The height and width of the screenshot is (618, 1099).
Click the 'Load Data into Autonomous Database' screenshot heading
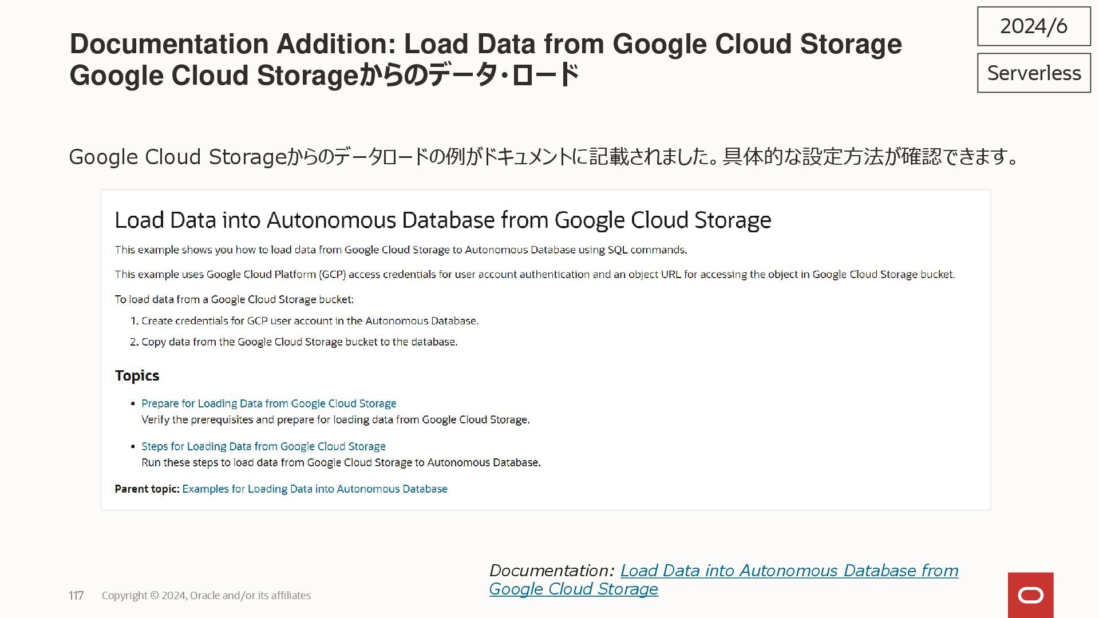[x=442, y=220]
